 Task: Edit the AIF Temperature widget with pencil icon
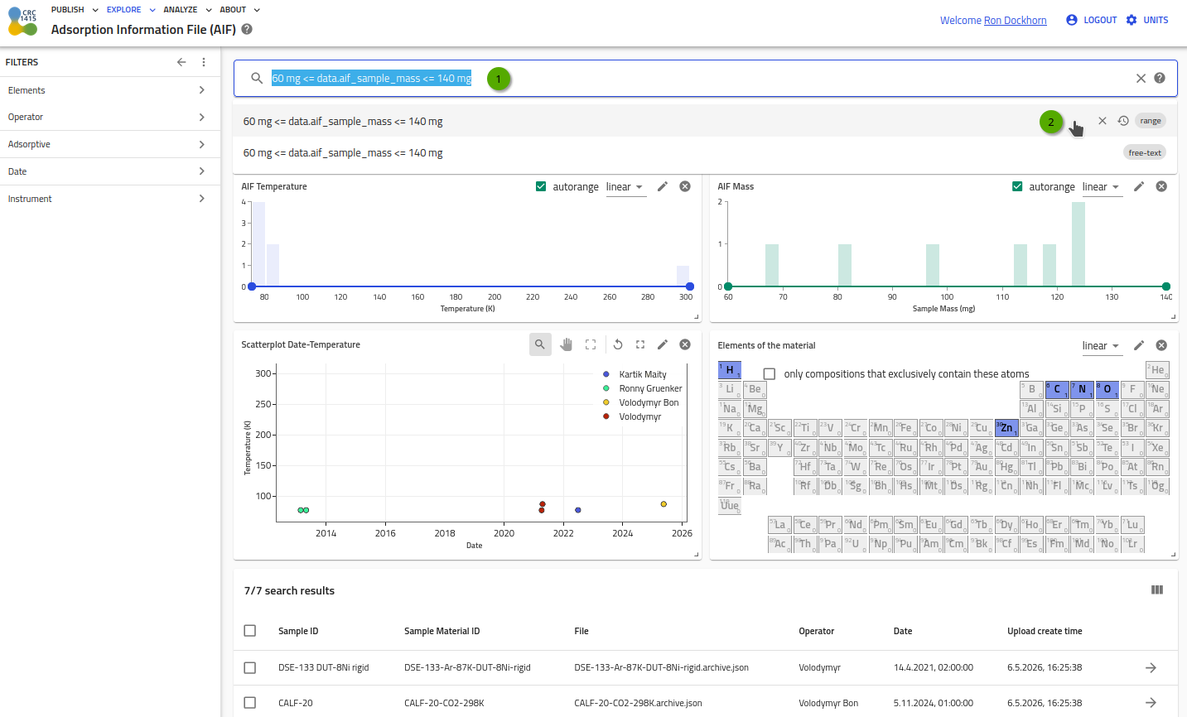pos(663,186)
